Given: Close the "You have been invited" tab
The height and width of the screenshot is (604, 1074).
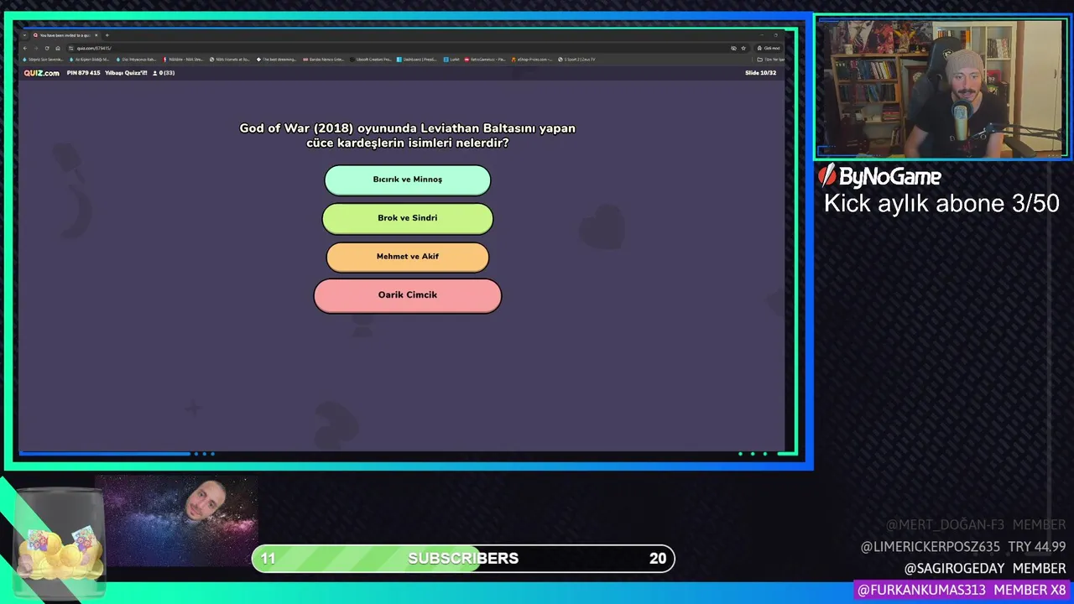Looking at the screenshot, I should (96, 35).
